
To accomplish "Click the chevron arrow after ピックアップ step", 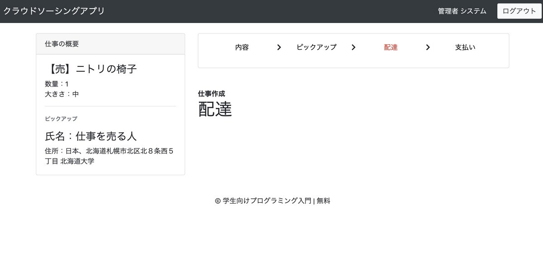I will (x=353, y=47).
